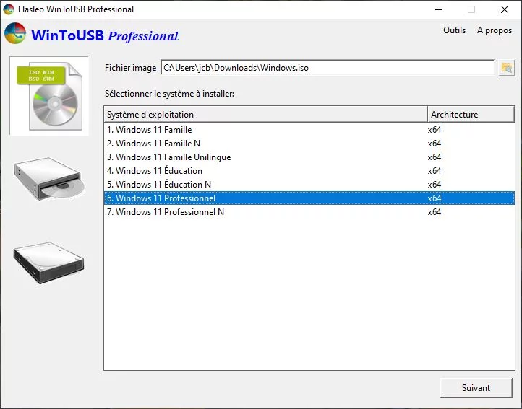
Task: Select 7. Windows 11 Professionnel N
Action: pos(309,212)
